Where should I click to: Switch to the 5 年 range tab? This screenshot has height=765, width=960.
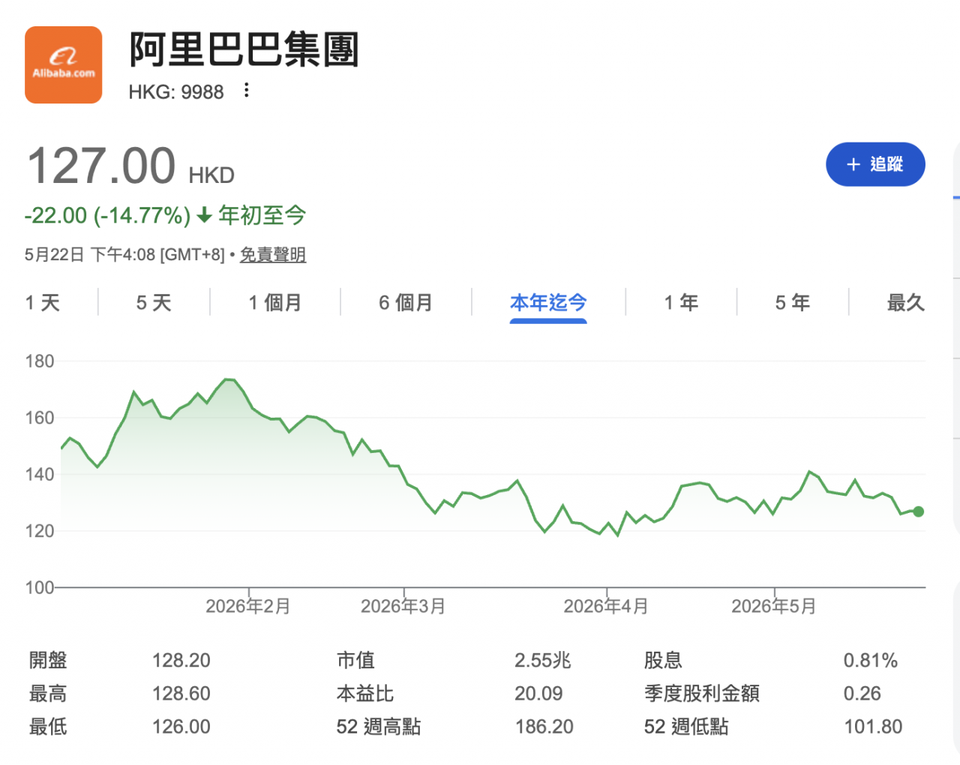tap(793, 303)
